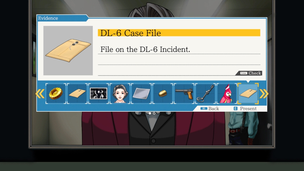This screenshot has height=171, width=304.
Task: Select the red parrot evidence
Action: point(227,94)
